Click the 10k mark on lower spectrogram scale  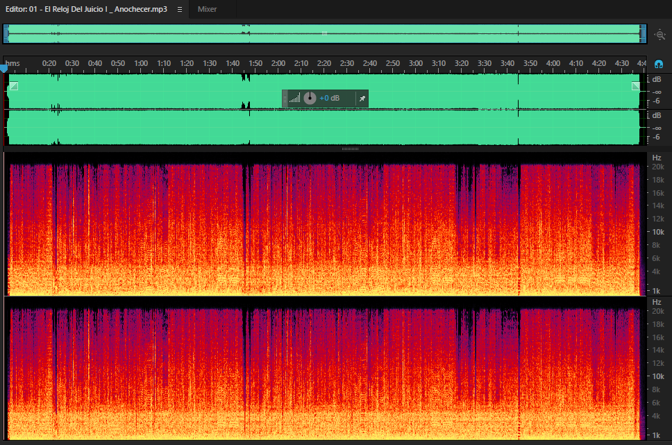point(658,376)
